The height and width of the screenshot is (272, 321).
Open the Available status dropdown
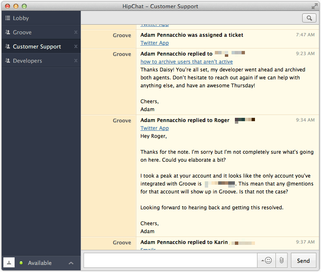(x=40, y=263)
